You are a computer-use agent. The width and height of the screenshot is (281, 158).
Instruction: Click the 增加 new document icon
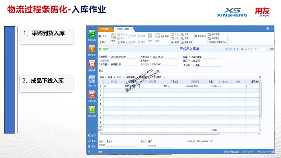point(114,36)
